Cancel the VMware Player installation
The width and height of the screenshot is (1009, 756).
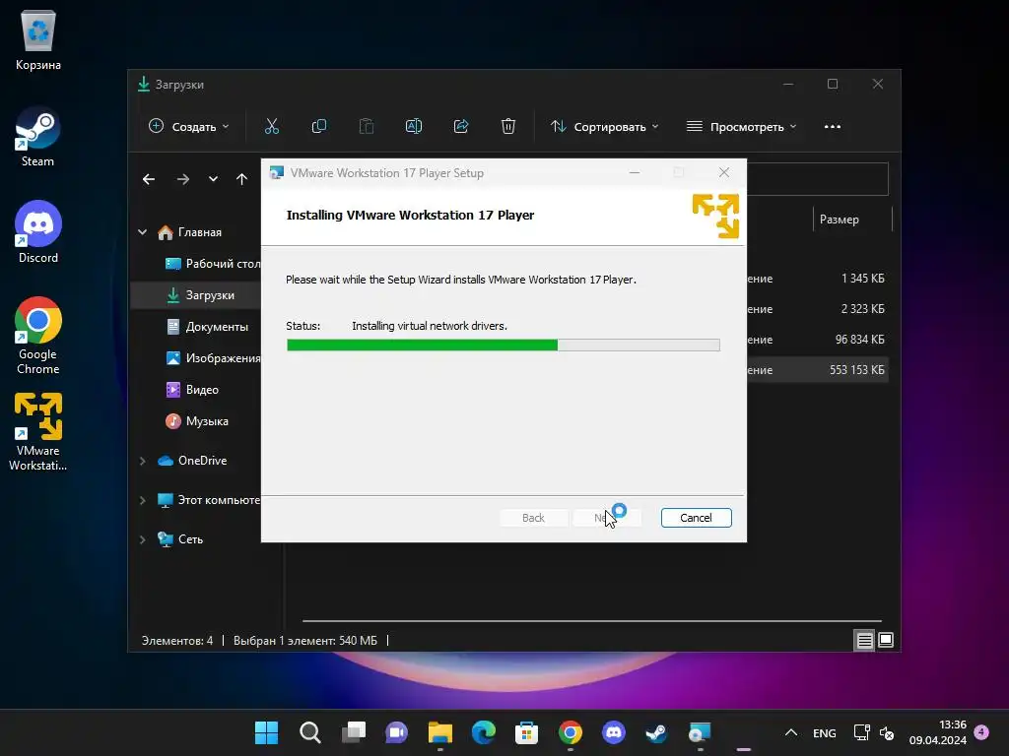(696, 518)
